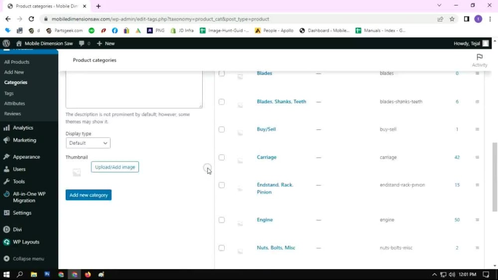Open the comments bubble in admin bar
Screen dimensions: 498x280
coord(85,43)
